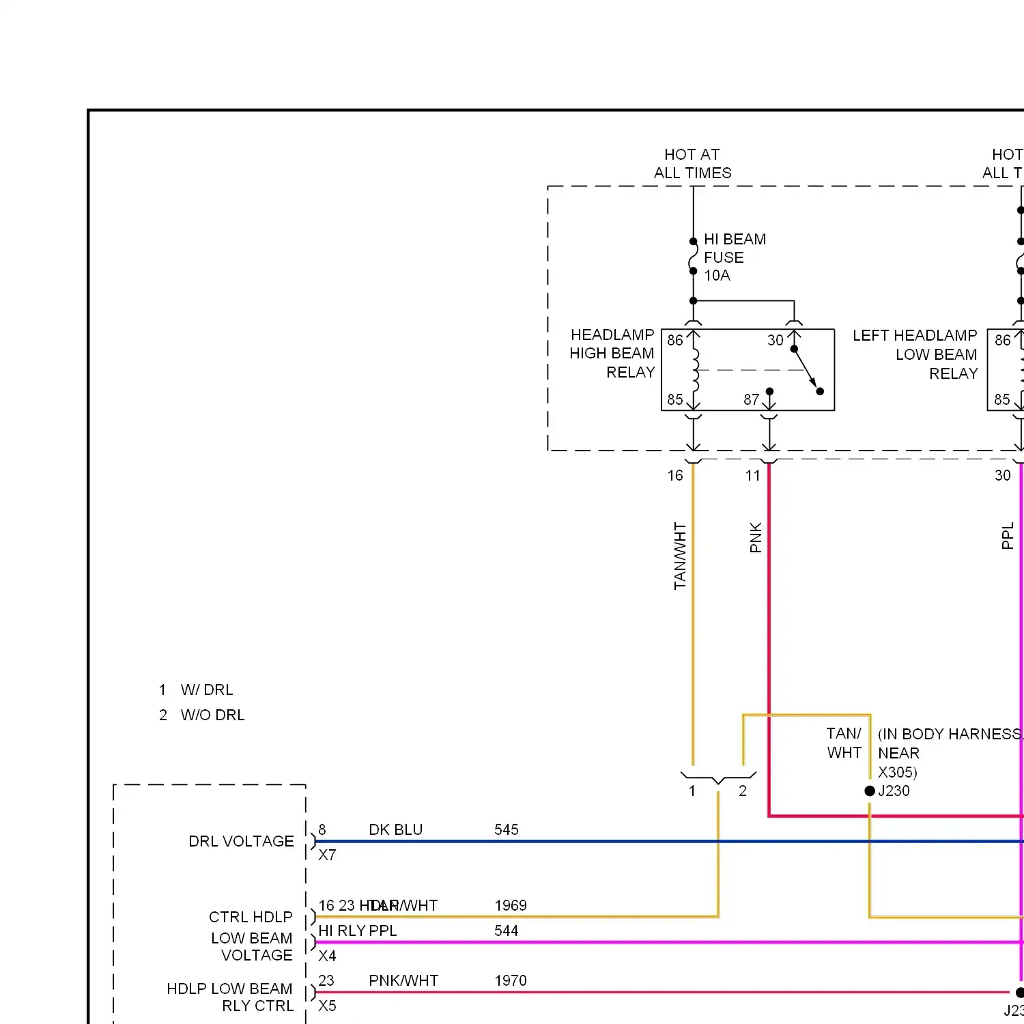Click the W/O DRL legend entry
This screenshot has width=1024, height=1024.
coord(202,715)
